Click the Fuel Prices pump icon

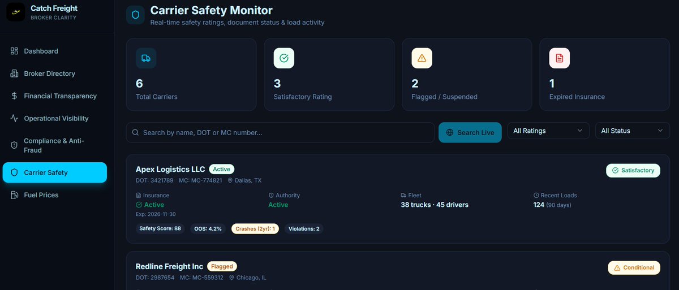click(x=14, y=195)
